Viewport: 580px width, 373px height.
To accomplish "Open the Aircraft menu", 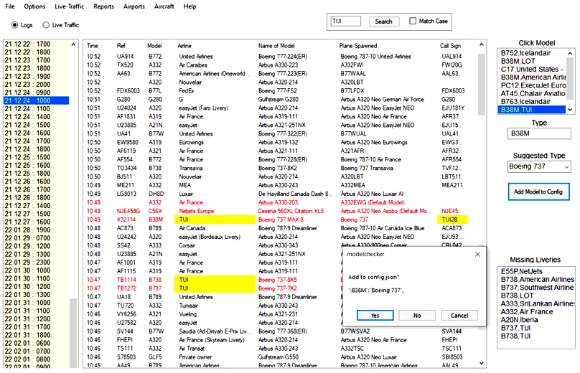I will point(164,6).
